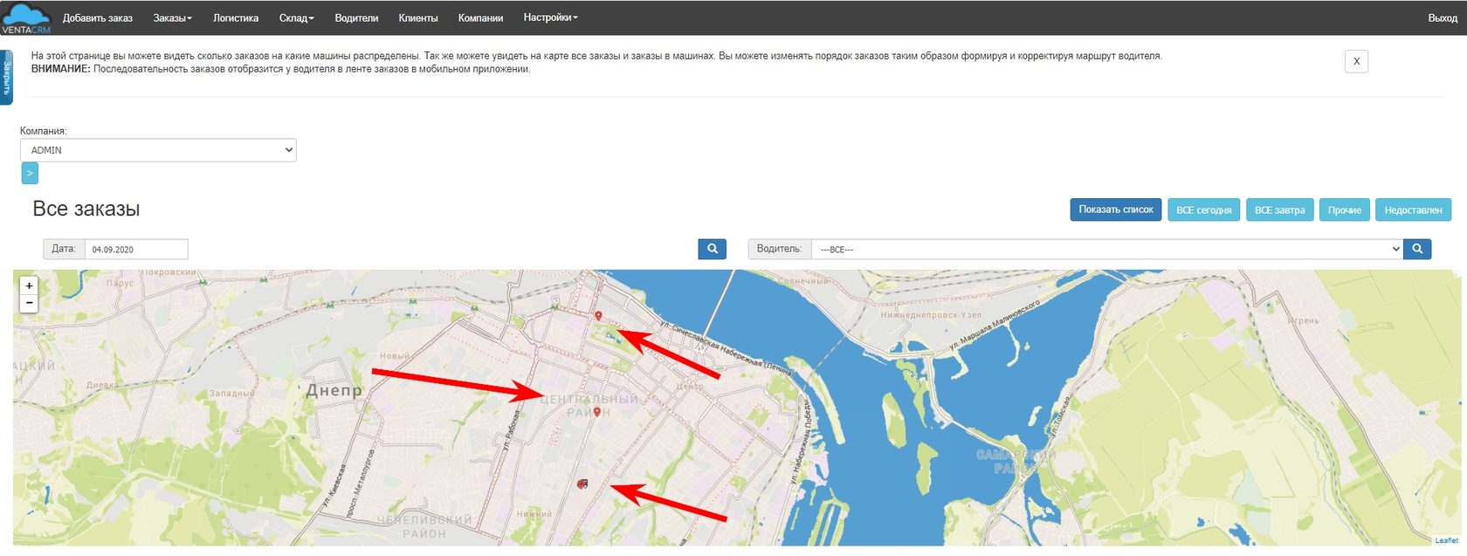Click the VentaCRM cloud logo
Viewport: 1467px width, 556px height.
(26, 17)
